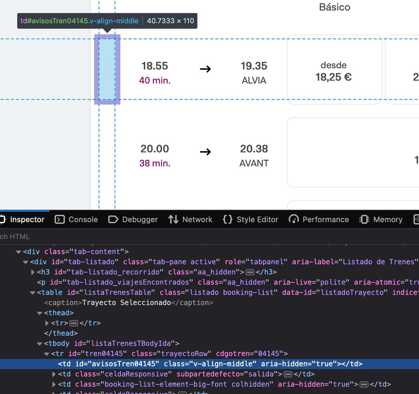Viewport: 419px width, 394px height.
Task: Expand the h3 tab-listado_recorrido node
Action: coord(33,272)
